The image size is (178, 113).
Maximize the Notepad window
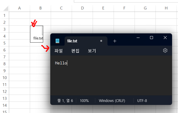tap(152, 38)
